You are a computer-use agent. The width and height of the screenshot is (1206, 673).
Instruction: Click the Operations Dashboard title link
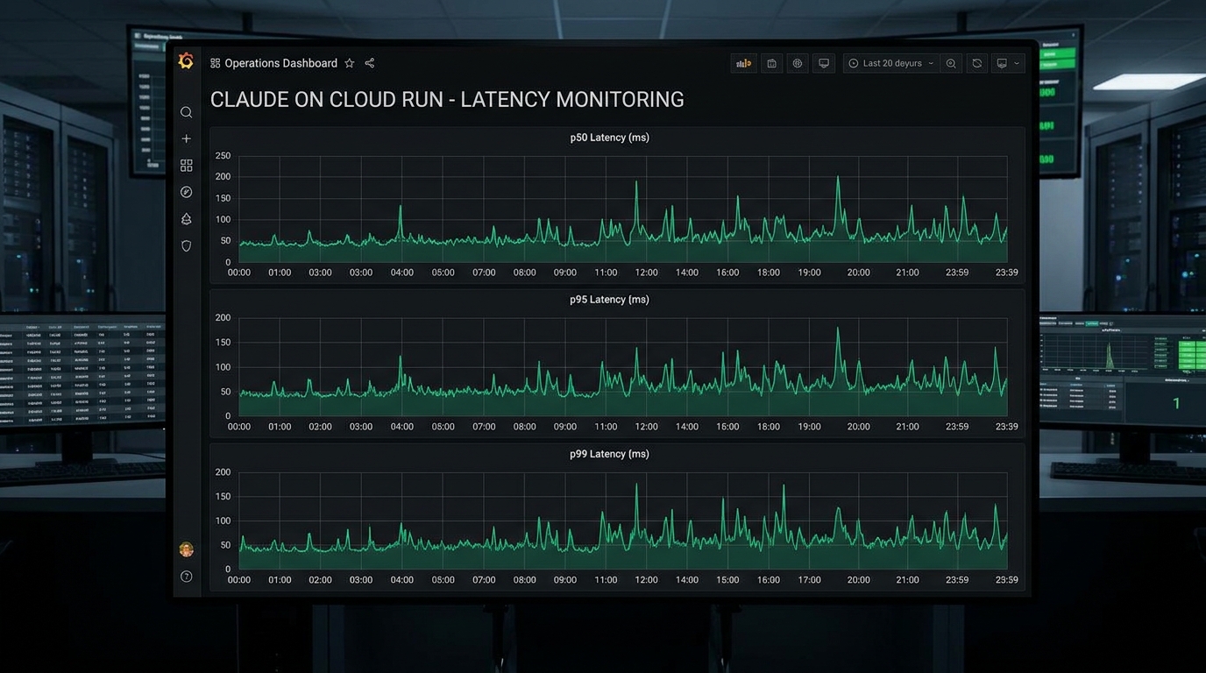280,63
